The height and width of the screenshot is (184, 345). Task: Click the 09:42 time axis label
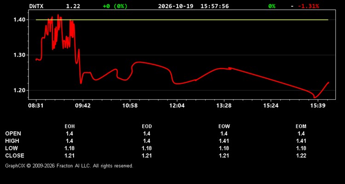click(83, 106)
